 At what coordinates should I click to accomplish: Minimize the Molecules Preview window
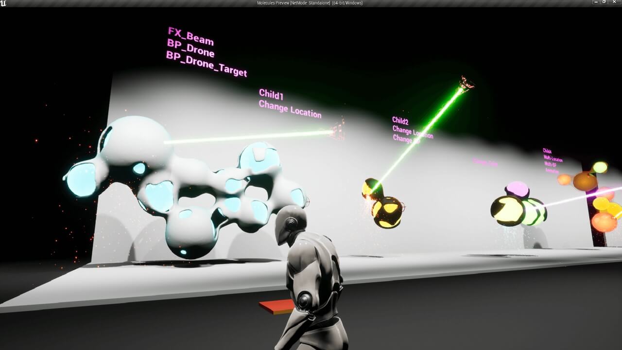pos(597,2)
